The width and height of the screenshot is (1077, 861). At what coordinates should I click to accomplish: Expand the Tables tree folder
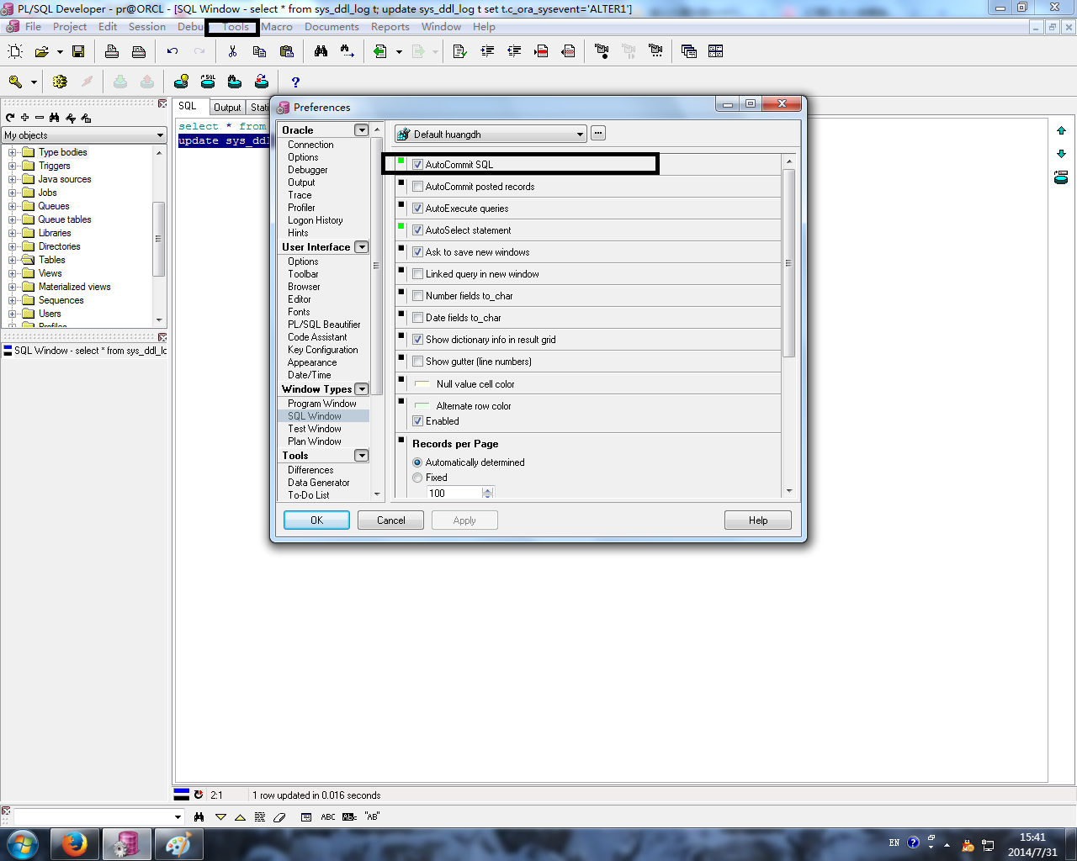(x=12, y=260)
